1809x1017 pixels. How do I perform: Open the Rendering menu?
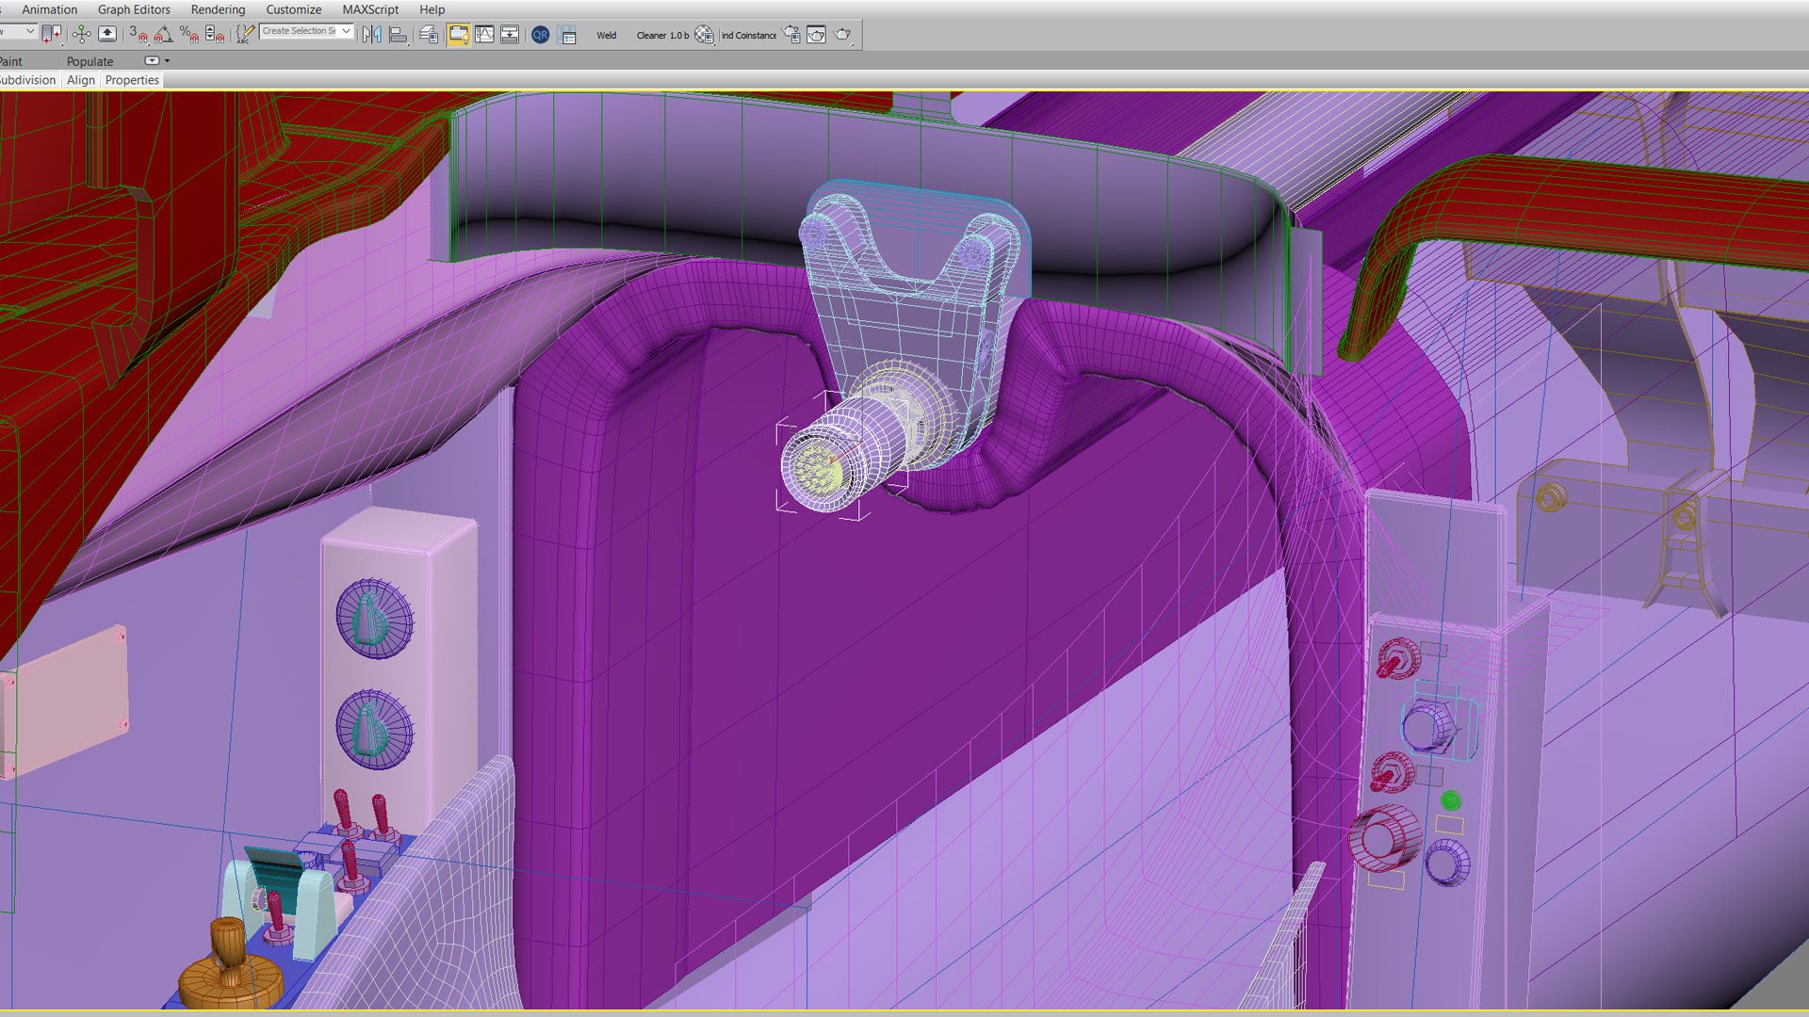tap(218, 9)
